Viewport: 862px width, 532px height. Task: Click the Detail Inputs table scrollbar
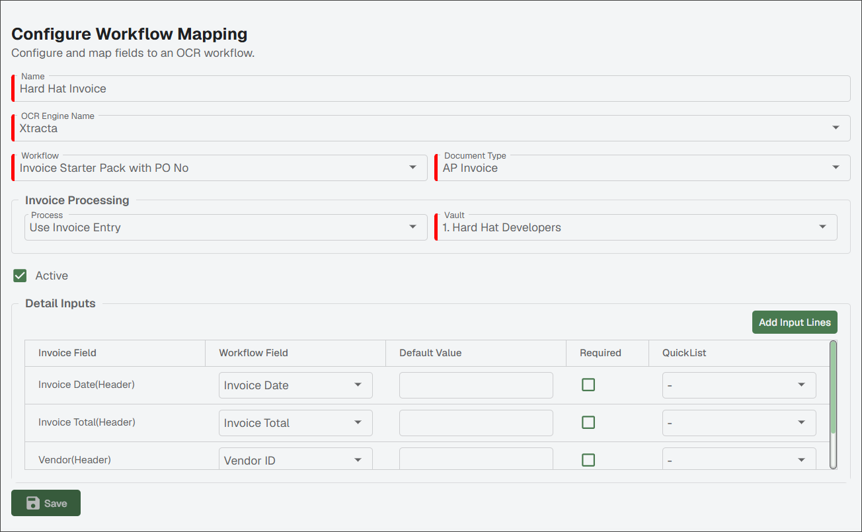[x=833, y=404]
